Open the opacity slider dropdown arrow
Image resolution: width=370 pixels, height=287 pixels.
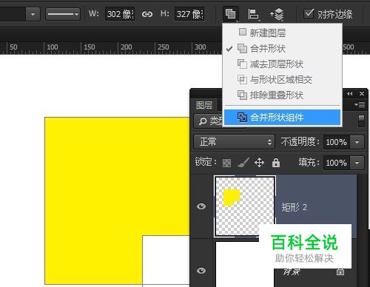[x=357, y=142]
